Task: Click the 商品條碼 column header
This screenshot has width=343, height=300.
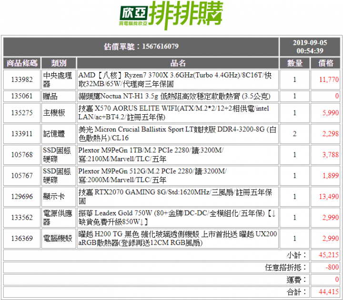Action: (22, 63)
